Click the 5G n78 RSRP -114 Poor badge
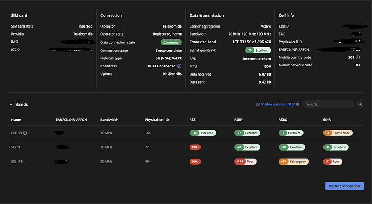The width and height of the screenshot is (372, 204). pyautogui.click(x=245, y=161)
